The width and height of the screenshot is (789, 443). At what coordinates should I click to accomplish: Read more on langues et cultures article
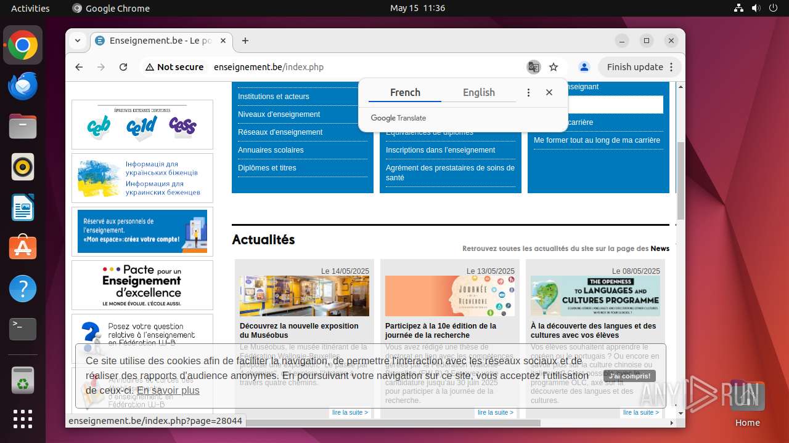point(641,413)
